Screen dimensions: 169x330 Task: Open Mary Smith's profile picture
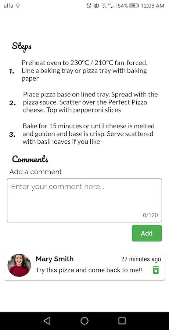pos(19,265)
